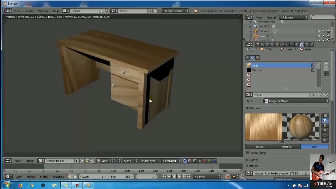Open the texture Type dropdown
This screenshot has width=336, height=189.
click(x=296, y=101)
